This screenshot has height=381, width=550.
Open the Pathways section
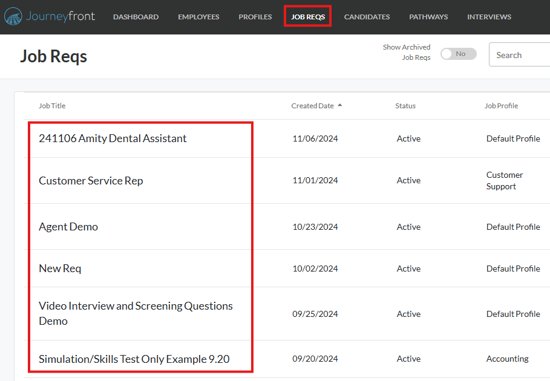click(428, 17)
